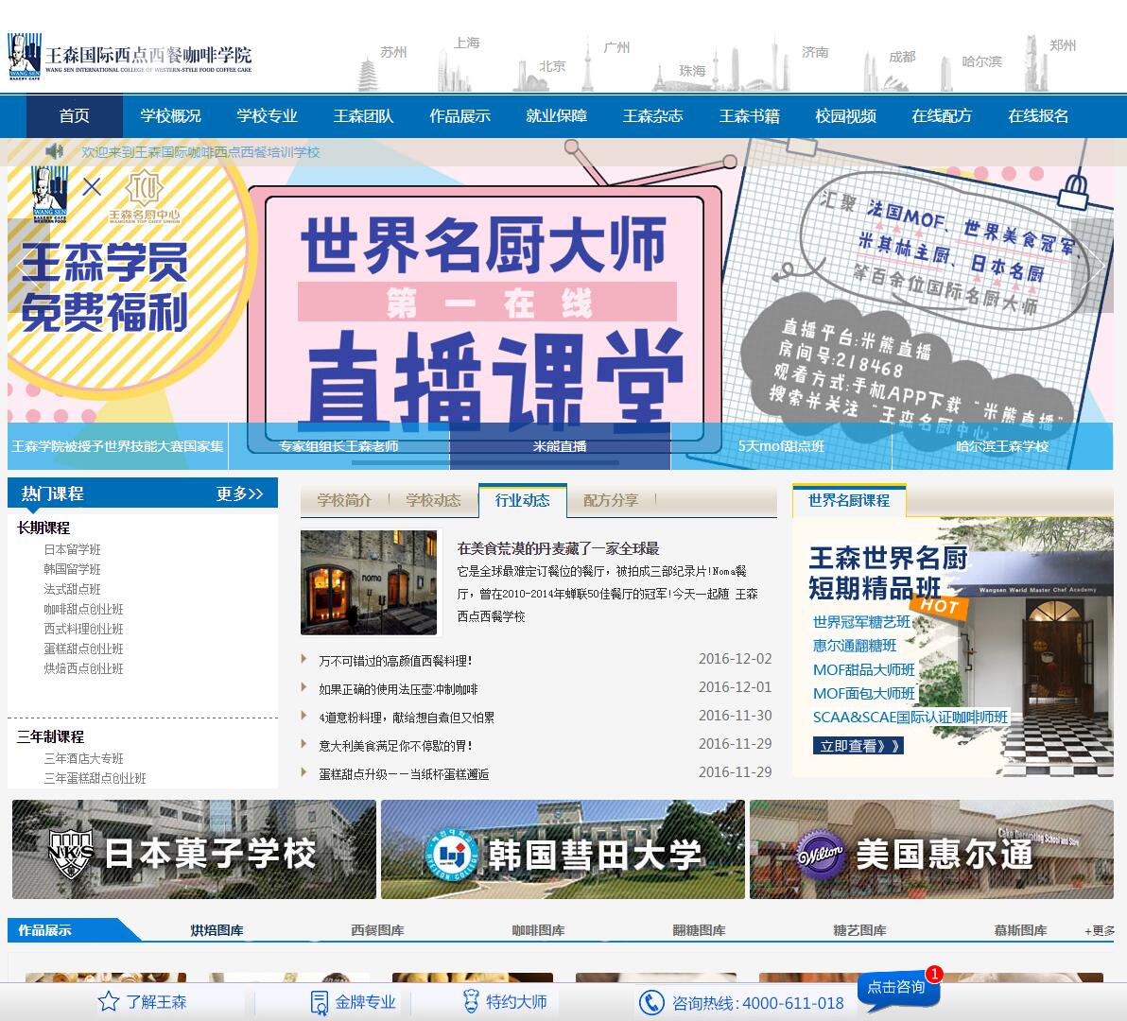1127x1021 pixels.
Task: Open 作品展示 menu item
Action: click(x=459, y=115)
